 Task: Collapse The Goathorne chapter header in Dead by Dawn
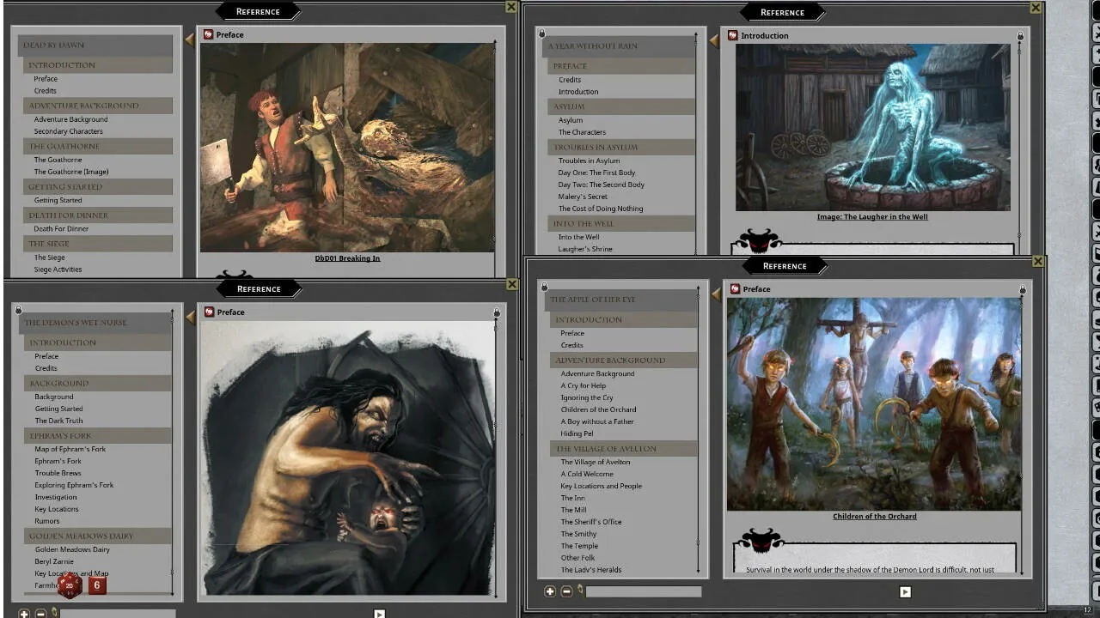[x=98, y=146]
